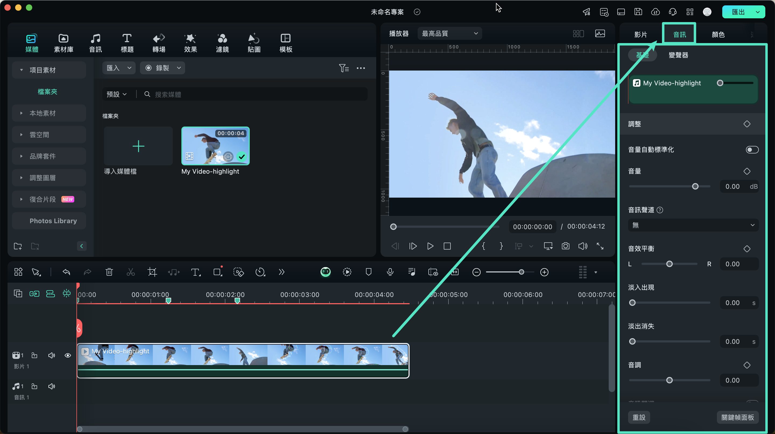Open the 預設 sort dropdown
This screenshot has width=775, height=434.
pos(117,94)
